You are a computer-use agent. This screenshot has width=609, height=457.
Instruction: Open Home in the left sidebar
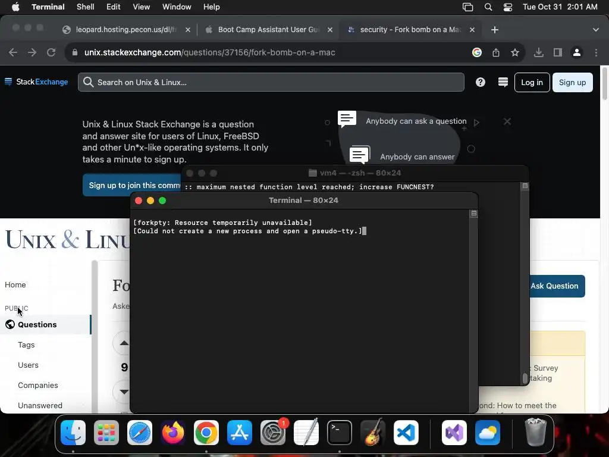15,284
